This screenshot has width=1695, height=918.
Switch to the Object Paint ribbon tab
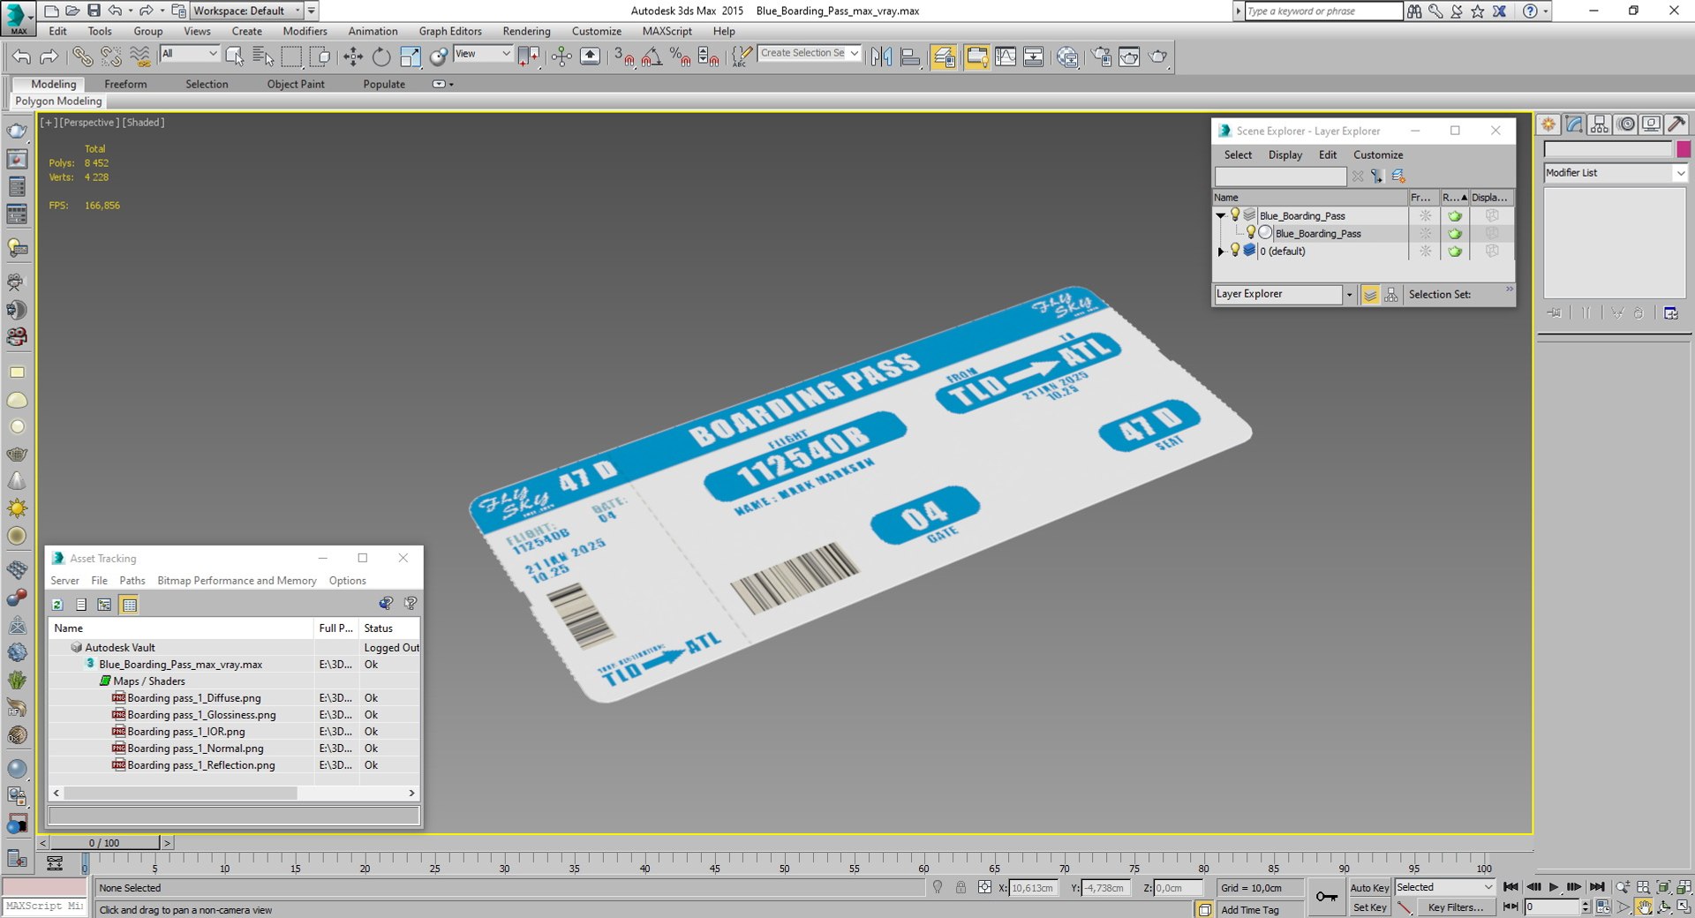point(296,84)
